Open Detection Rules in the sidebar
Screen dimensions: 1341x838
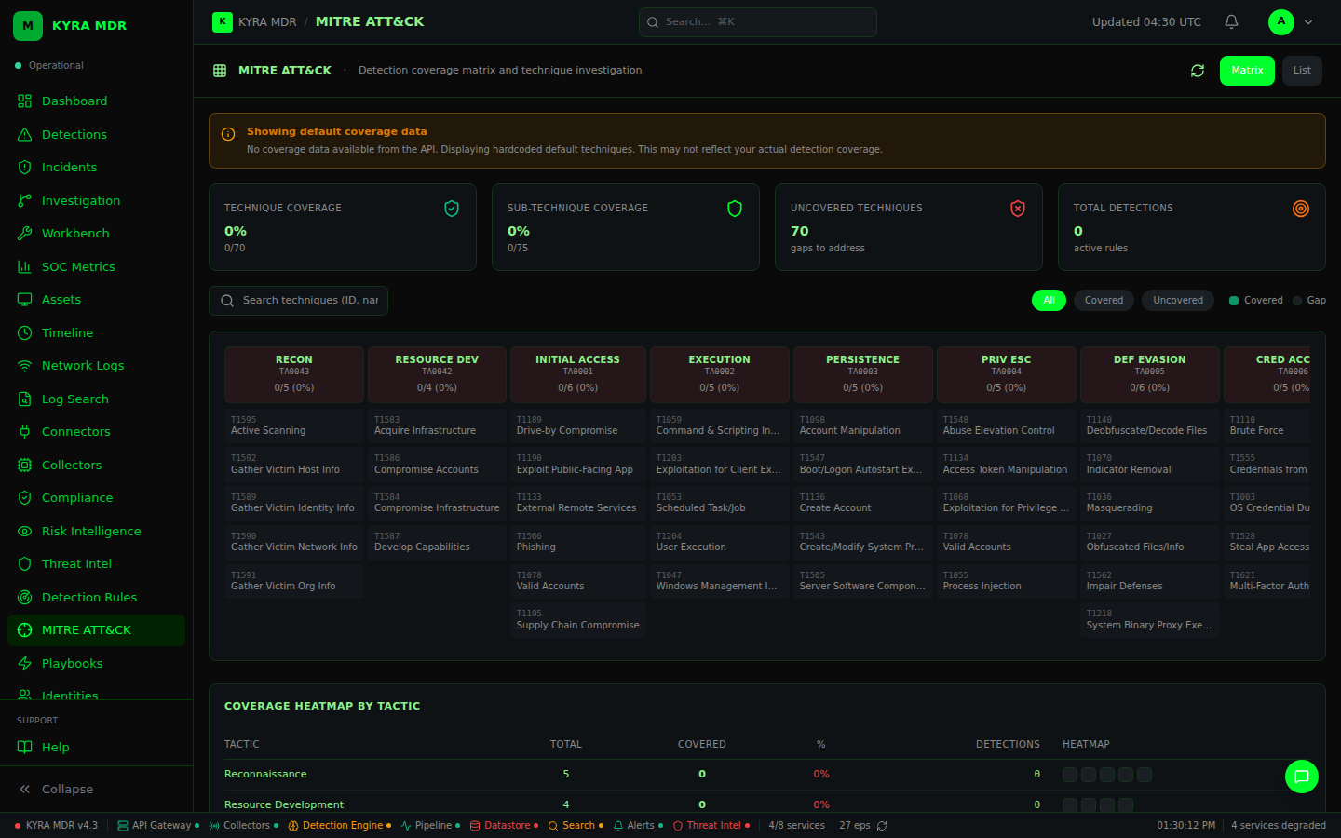(88, 598)
